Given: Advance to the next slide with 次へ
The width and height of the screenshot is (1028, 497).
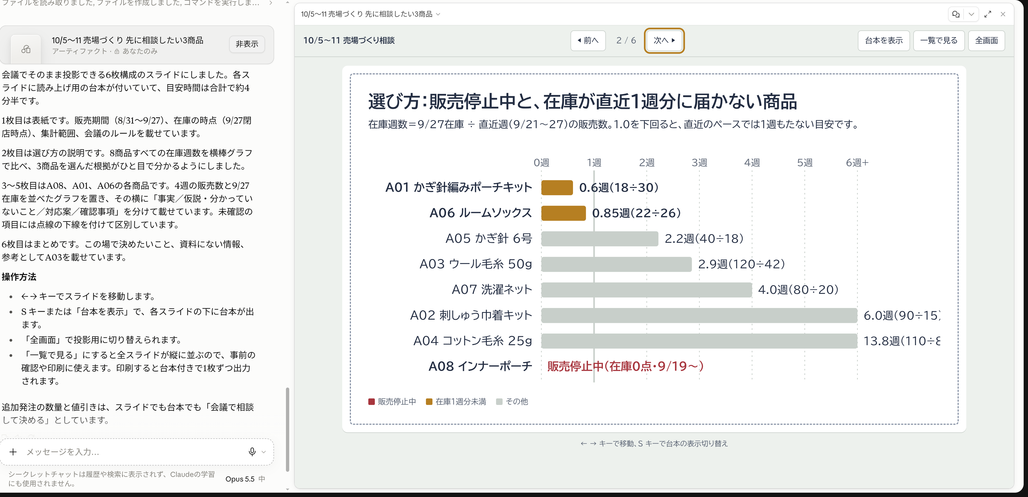Looking at the screenshot, I should point(664,40).
